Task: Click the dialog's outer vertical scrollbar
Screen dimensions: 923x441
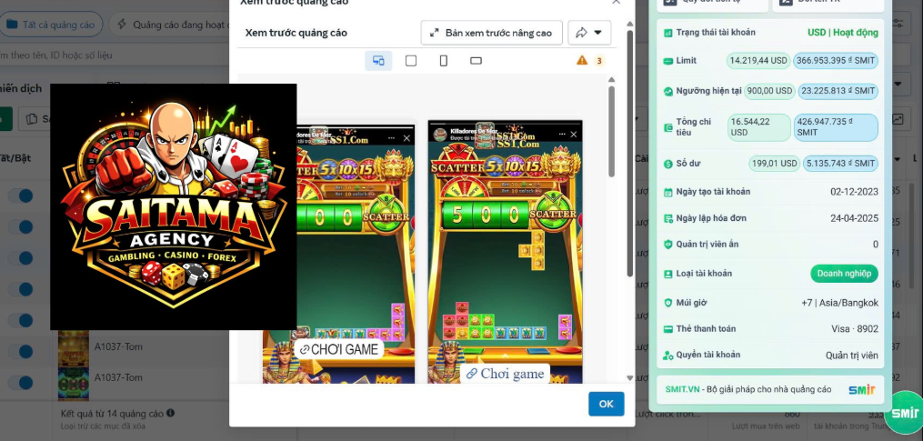Action: tap(629, 153)
